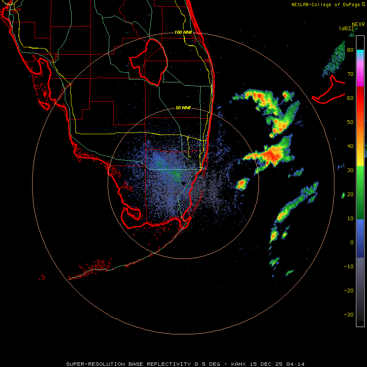Click the "100 NMI" range ring label
This screenshot has height=367, width=367.
pos(183,32)
